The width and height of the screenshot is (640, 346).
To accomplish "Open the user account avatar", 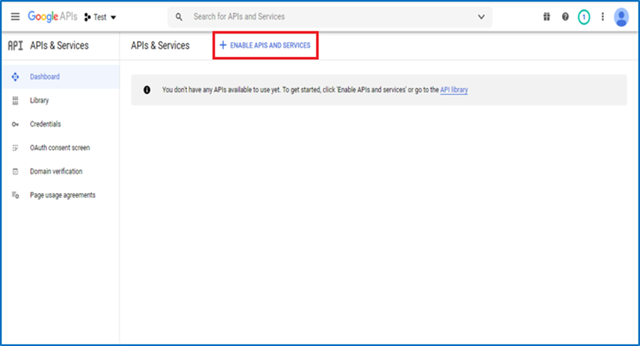I will pyautogui.click(x=622, y=16).
